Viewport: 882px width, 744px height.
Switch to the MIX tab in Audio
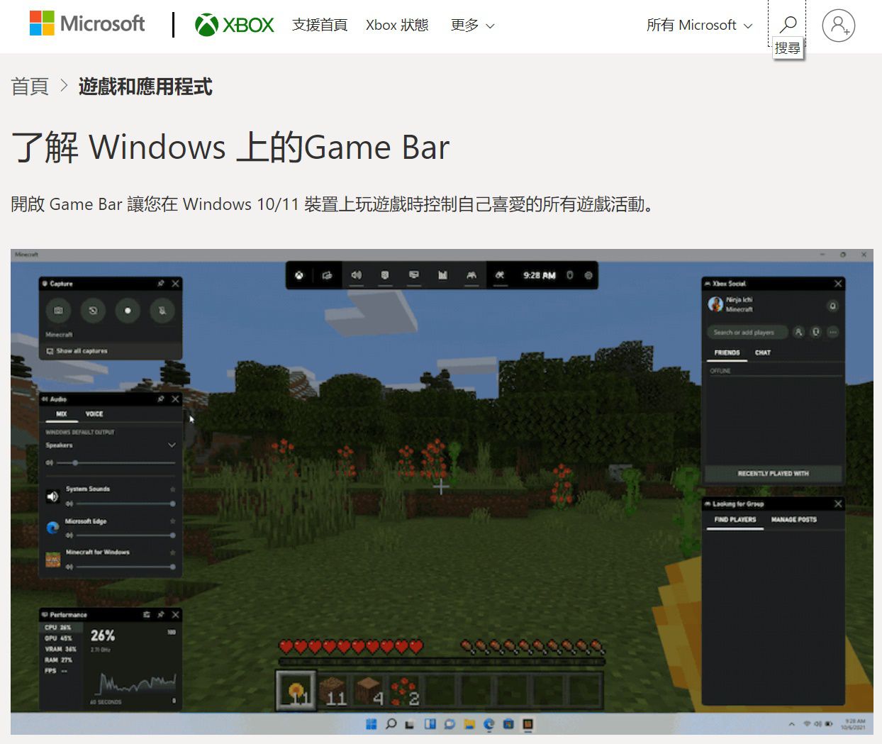click(x=62, y=414)
